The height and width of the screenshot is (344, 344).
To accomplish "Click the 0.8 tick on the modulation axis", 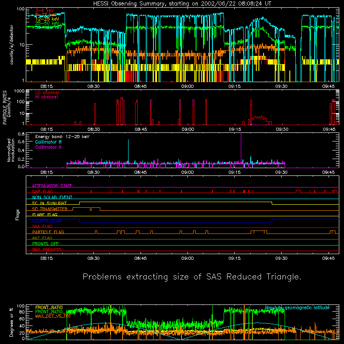I will pyautogui.click(x=21, y=134).
